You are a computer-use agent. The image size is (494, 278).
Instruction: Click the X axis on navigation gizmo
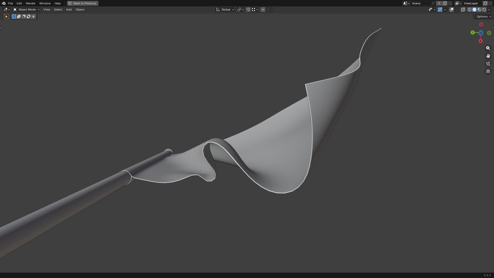[x=480, y=41]
